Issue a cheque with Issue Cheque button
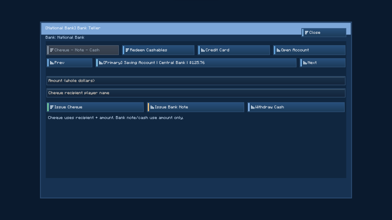 (95, 107)
